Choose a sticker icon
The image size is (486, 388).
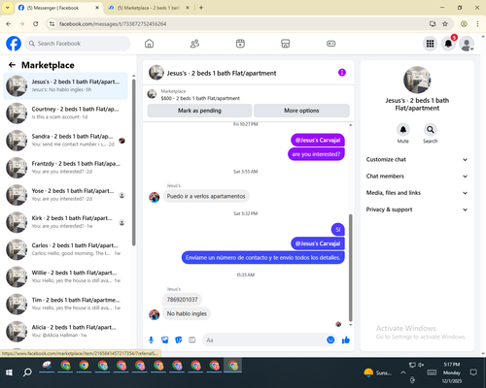(x=179, y=339)
